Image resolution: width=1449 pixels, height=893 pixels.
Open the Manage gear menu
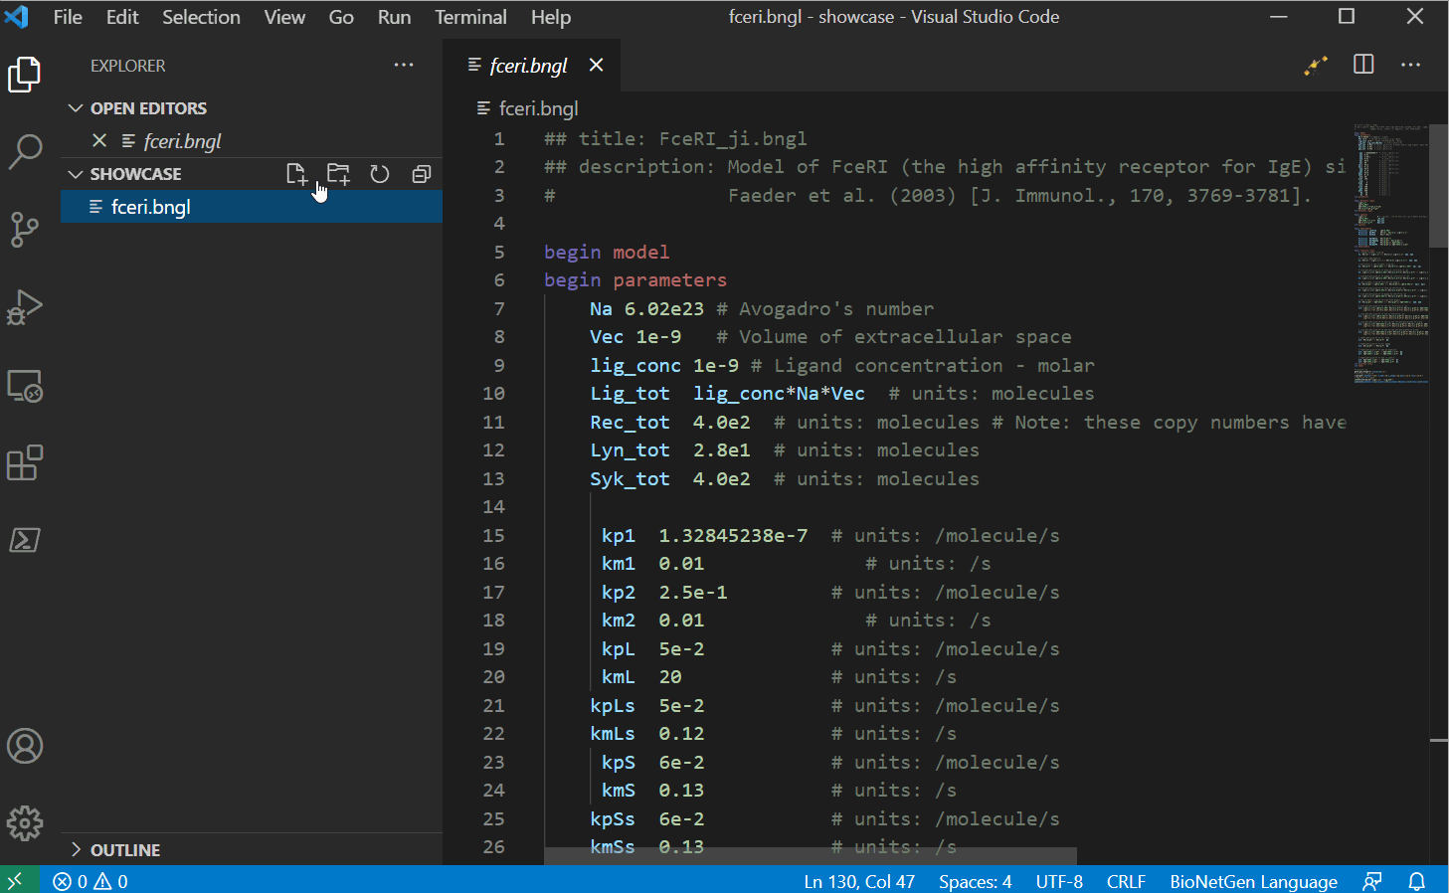[x=24, y=823]
